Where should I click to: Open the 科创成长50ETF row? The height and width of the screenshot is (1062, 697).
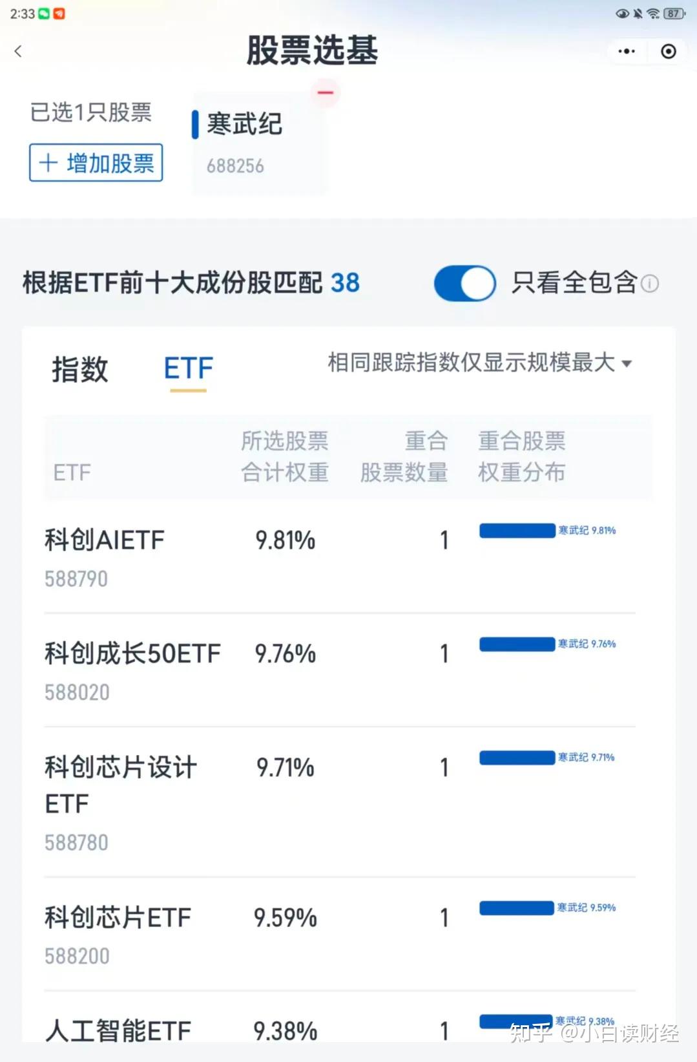tap(132, 670)
